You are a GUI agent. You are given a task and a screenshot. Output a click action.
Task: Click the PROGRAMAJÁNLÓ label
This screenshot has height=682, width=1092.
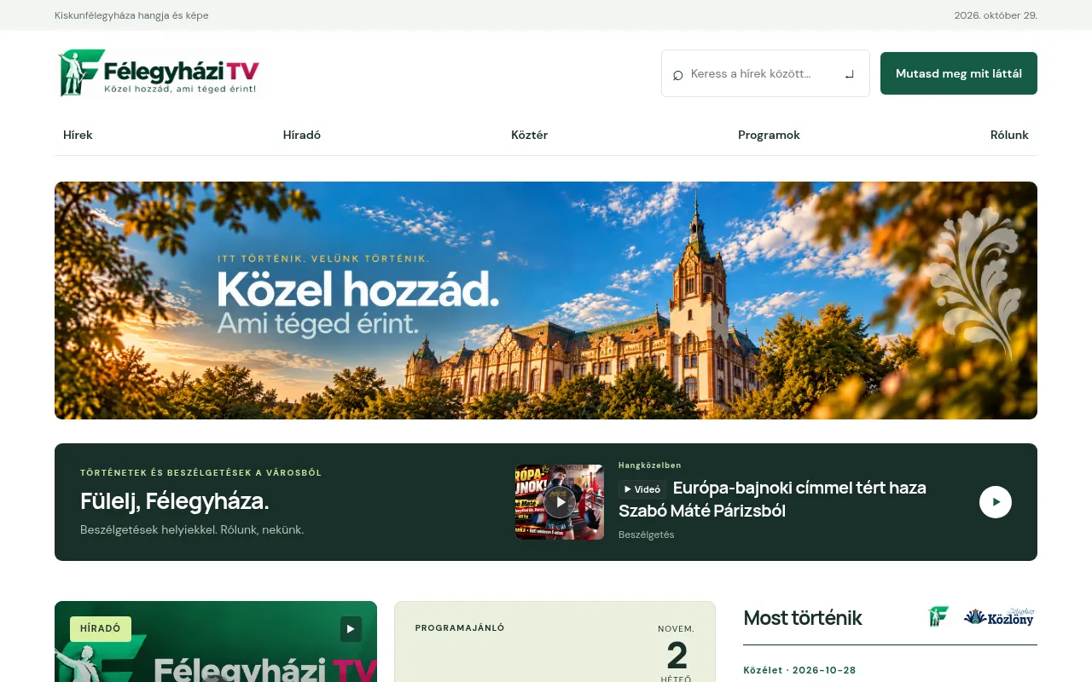[x=460, y=628]
